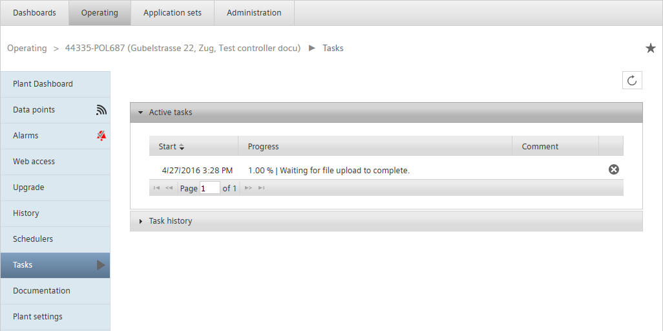This screenshot has width=663, height=331.
Task: Open the Dashboards tab
Action: [34, 13]
